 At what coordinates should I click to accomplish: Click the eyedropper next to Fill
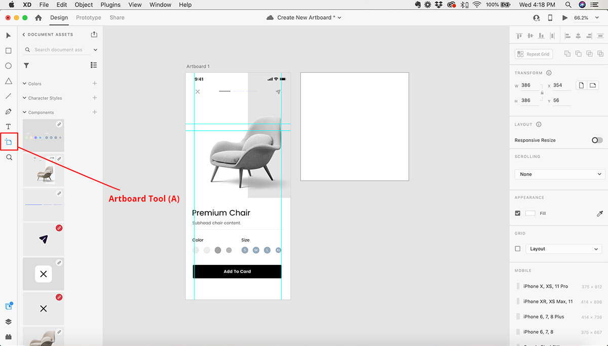pos(600,214)
